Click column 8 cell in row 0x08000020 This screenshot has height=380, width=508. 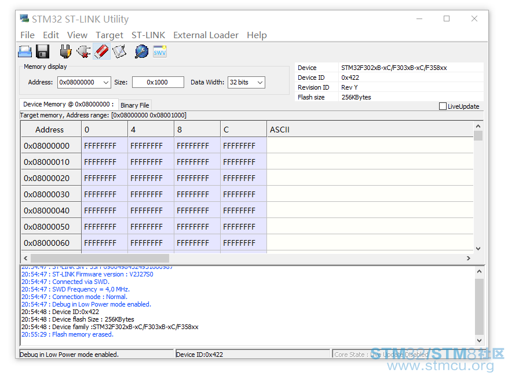[198, 178]
